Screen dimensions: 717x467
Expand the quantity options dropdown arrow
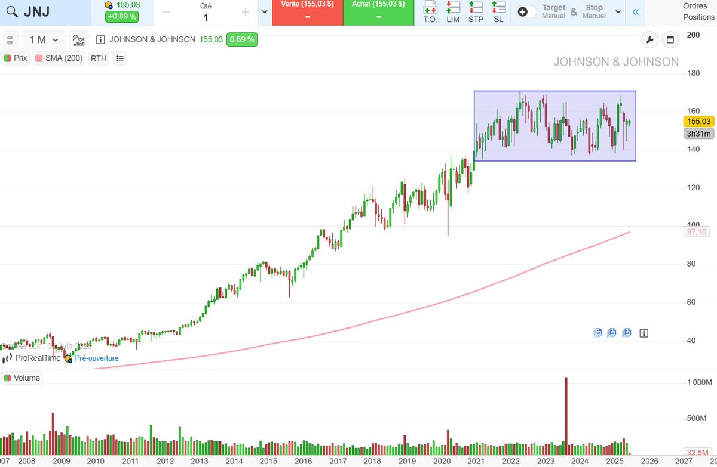click(265, 12)
